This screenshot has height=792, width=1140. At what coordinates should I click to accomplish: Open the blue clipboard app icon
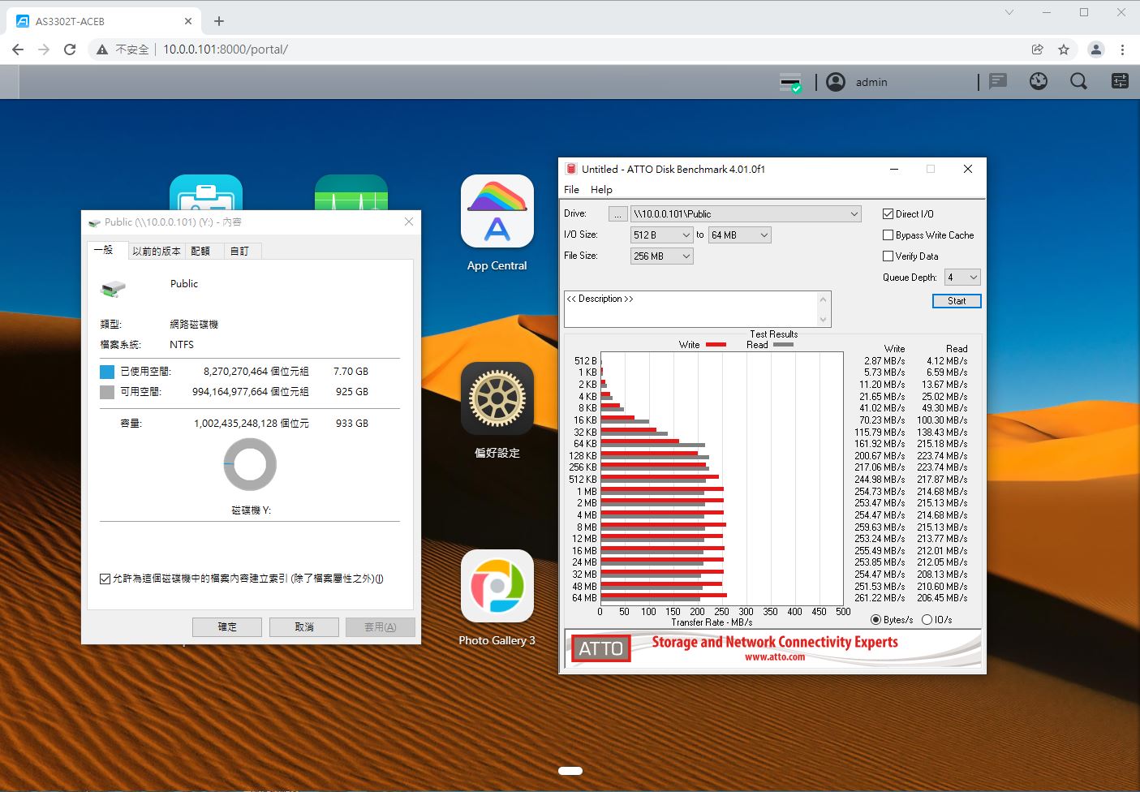pyautogui.click(x=206, y=193)
